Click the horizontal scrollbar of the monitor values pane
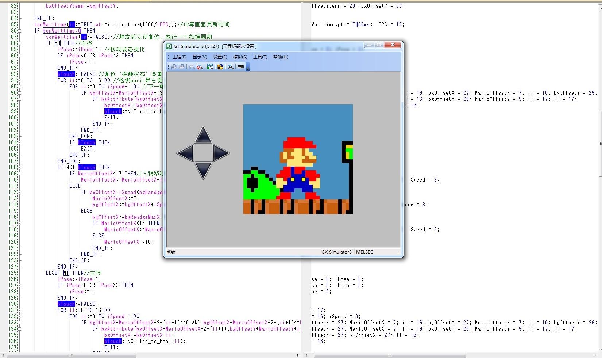The width and height of the screenshot is (602, 358). pos(390,355)
